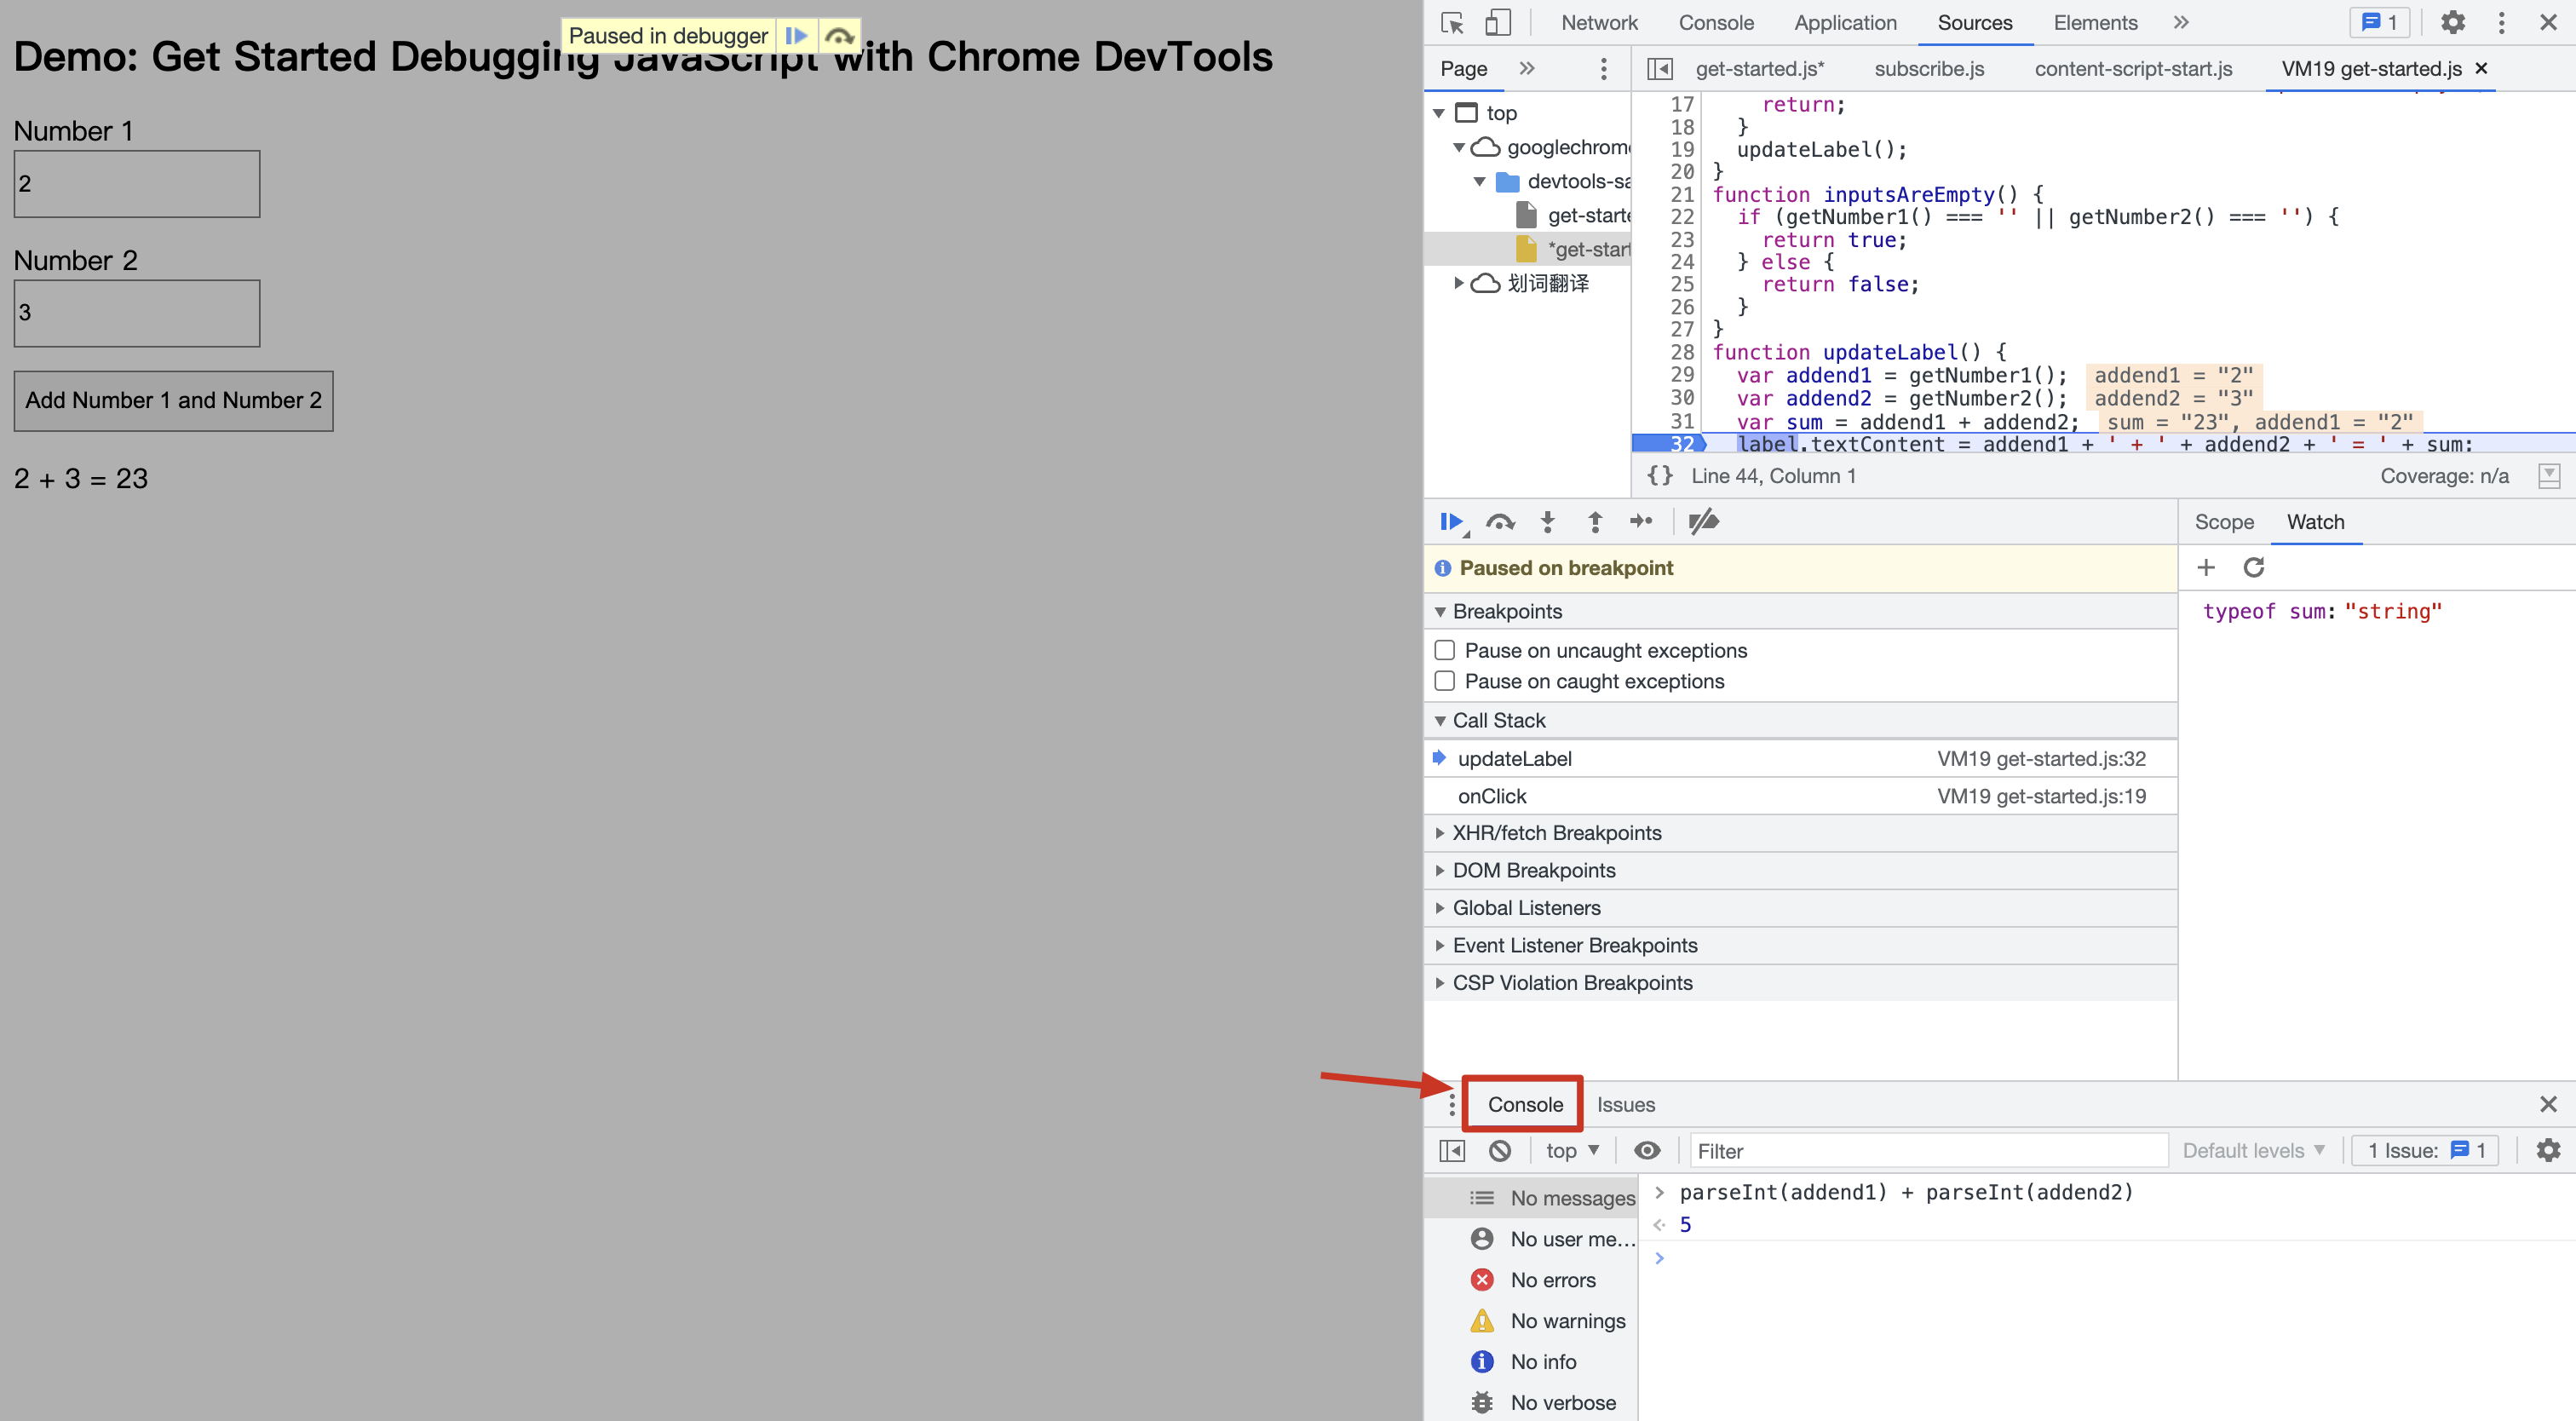The width and height of the screenshot is (2576, 1421).
Task: Enable Pause on uncaught exceptions
Action: click(x=1445, y=650)
